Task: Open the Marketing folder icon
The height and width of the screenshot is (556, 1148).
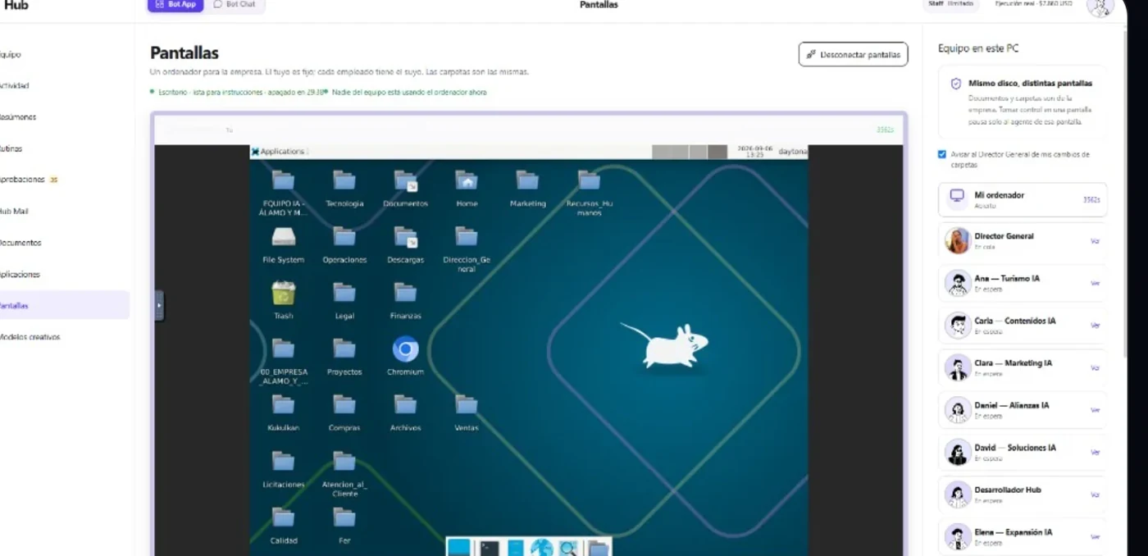Action: [527, 182]
